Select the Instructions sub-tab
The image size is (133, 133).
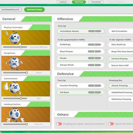(x=34, y=10)
